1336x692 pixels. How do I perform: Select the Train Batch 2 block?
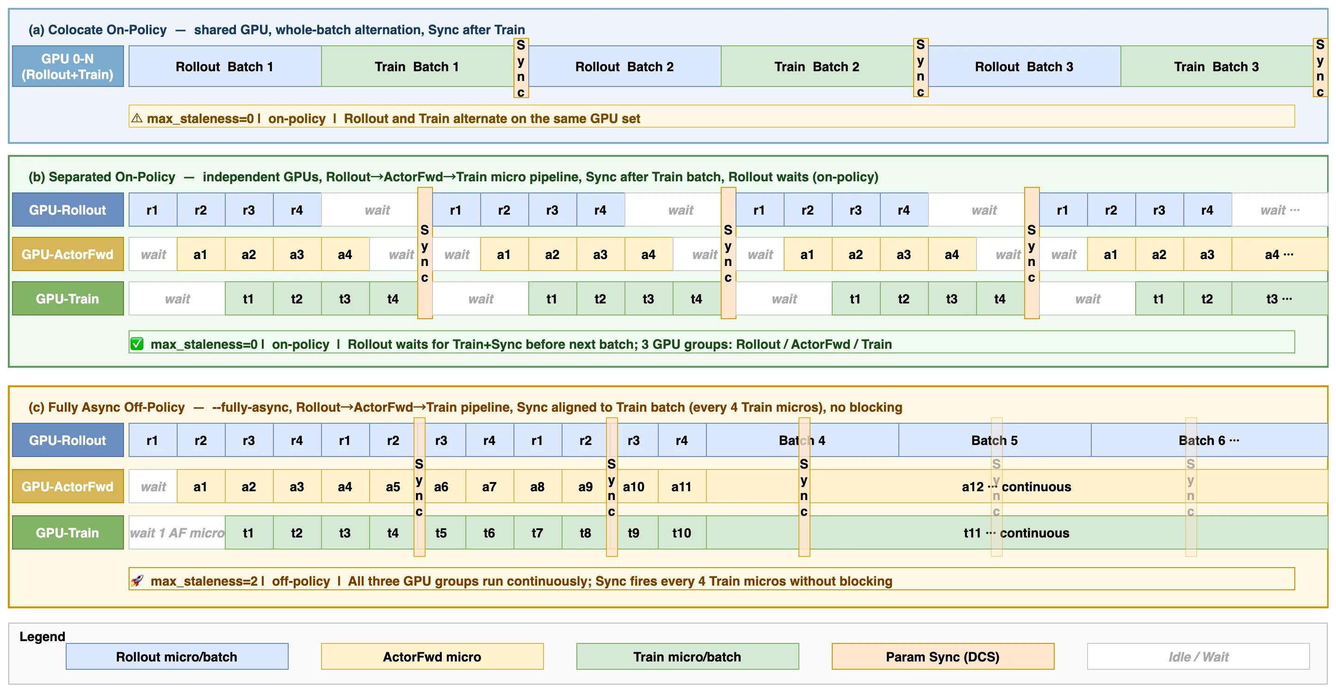click(817, 66)
